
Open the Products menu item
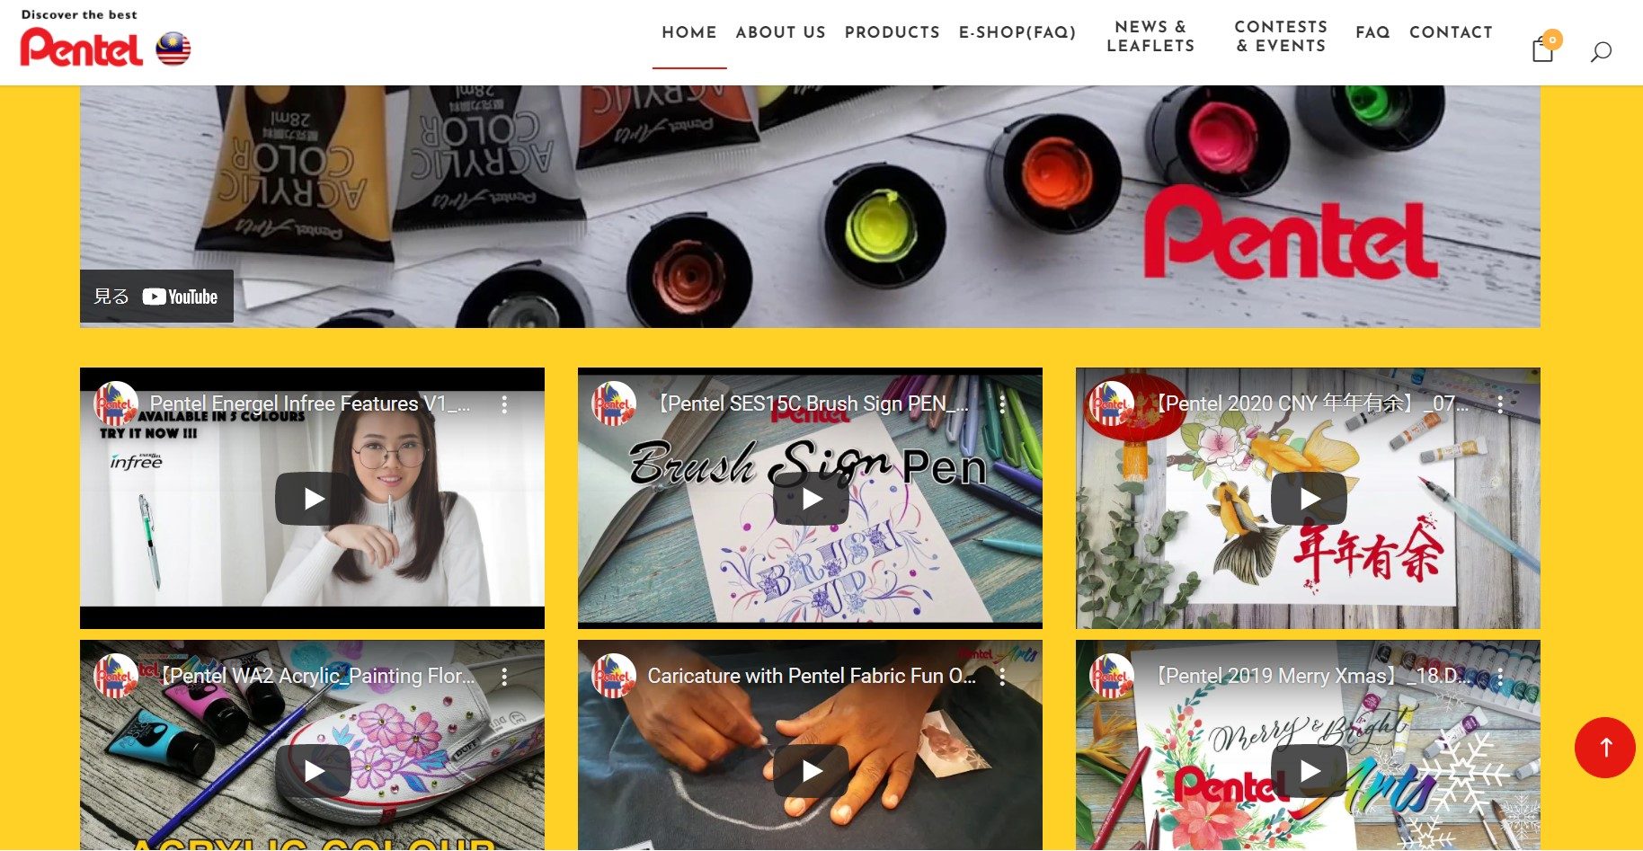click(x=892, y=32)
